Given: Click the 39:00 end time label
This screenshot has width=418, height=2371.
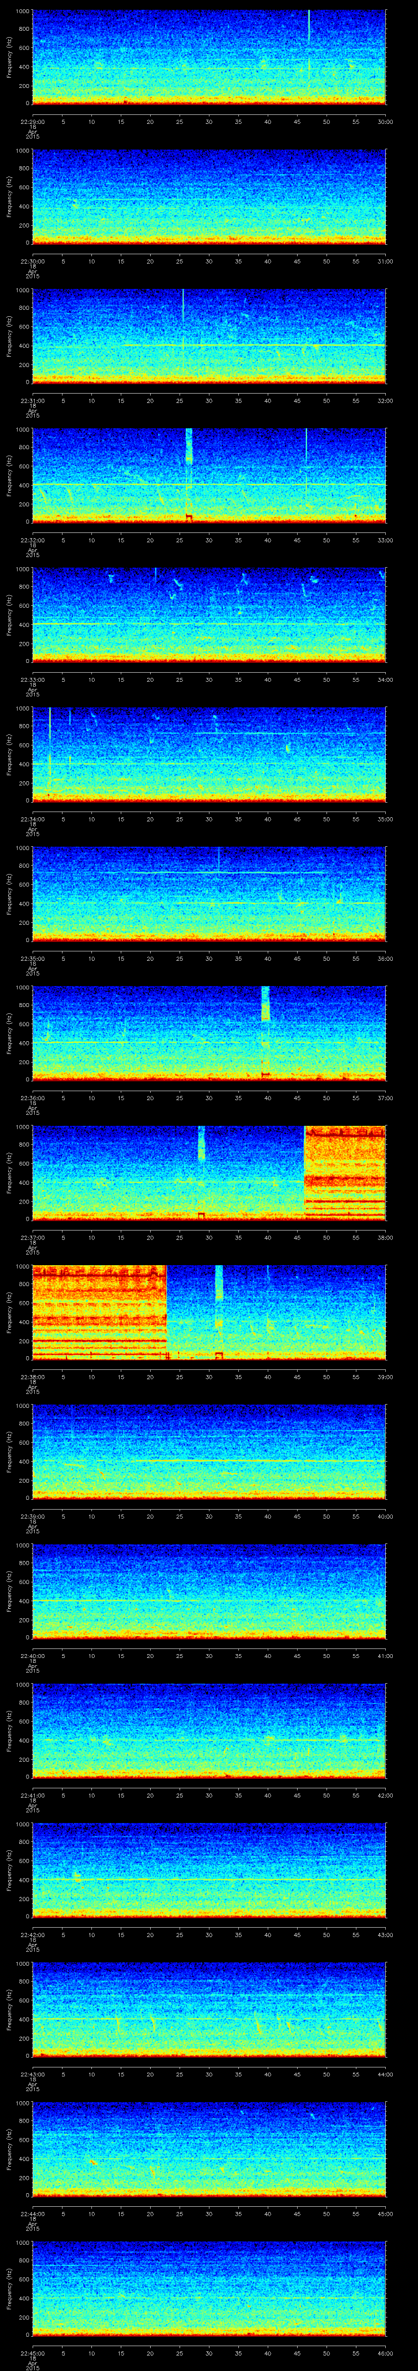Looking at the screenshot, I should pos(386,1377).
